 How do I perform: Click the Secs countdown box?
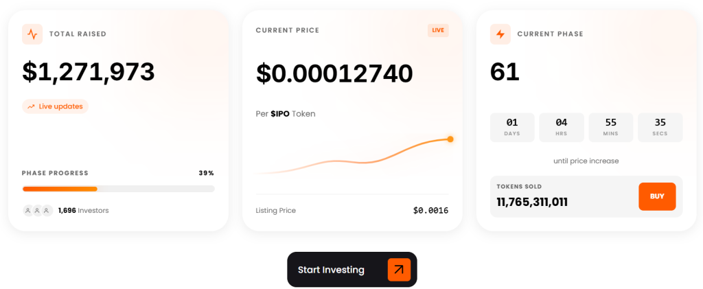(660, 127)
